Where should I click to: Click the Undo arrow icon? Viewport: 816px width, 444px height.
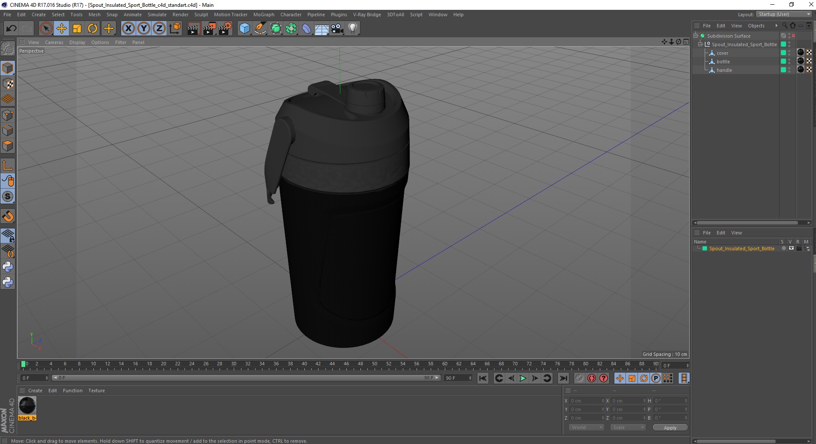click(12, 29)
